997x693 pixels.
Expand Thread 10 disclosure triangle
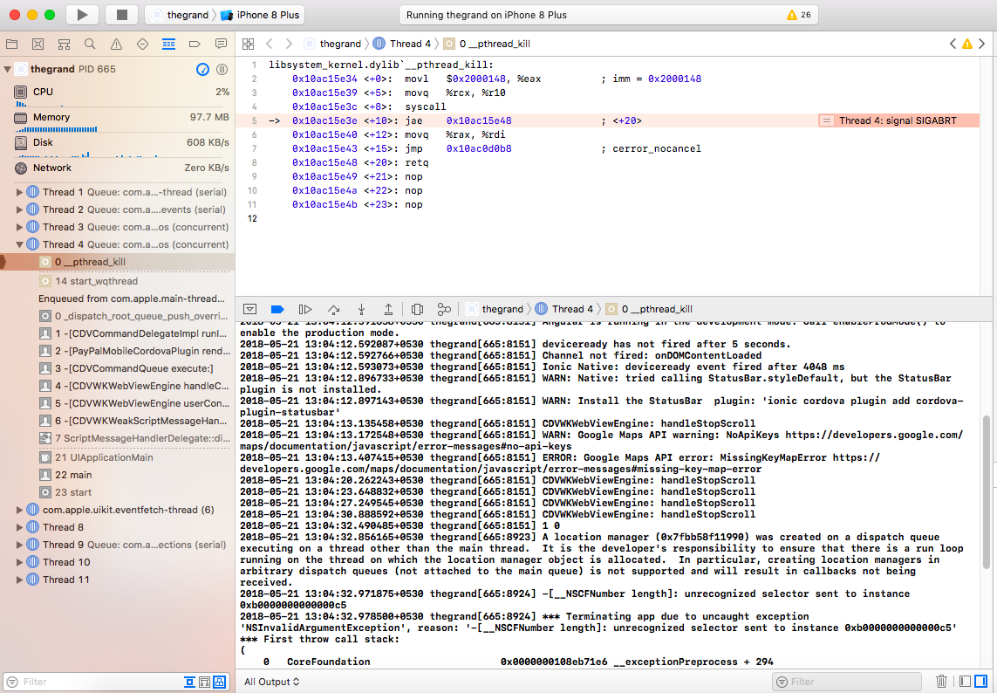tap(19, 563)
